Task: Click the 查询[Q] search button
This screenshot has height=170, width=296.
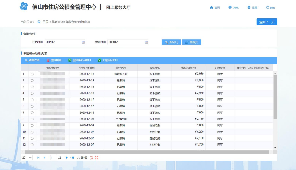Action: pos(171,42)
